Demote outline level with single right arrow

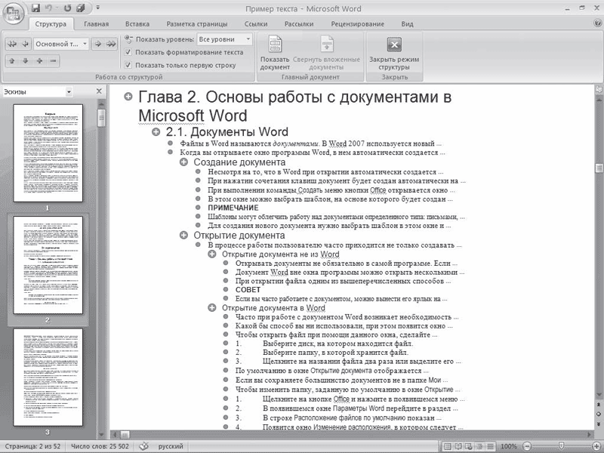[x=98, y=44]
